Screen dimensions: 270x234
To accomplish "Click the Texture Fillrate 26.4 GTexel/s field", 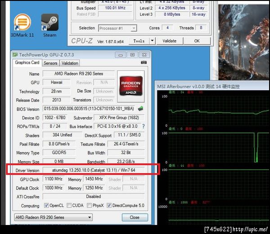I will point(126,144).
